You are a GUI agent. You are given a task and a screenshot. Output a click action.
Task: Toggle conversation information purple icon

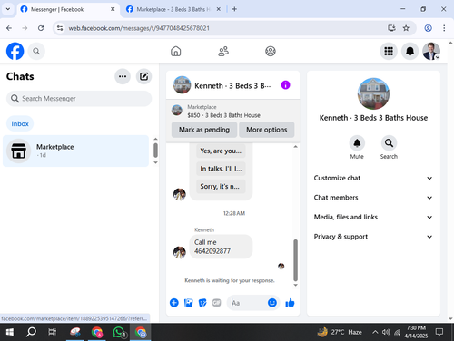pyautogui.click(x=285, y=85)
